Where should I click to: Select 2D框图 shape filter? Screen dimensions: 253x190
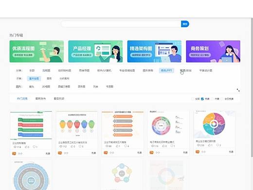[46, 87]
